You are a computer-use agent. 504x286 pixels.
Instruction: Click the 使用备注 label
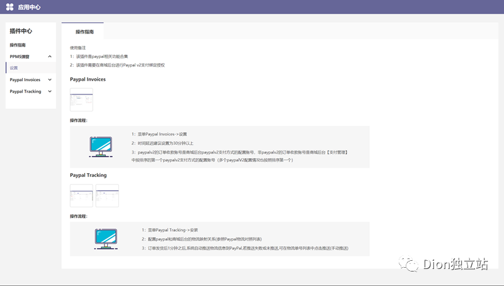tap(77, 48)
